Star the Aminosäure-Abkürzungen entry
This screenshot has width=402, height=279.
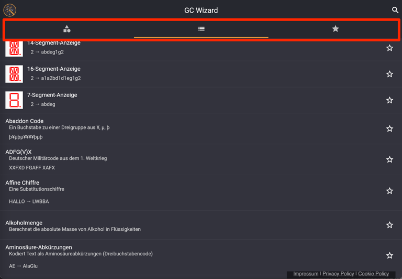[389, 255]
